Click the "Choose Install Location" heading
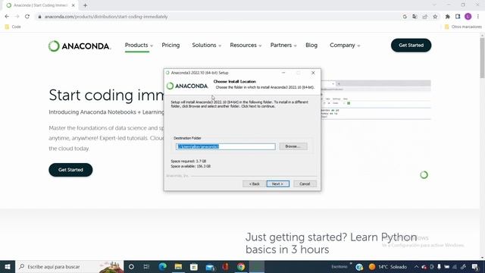485x273 pixels. click(234, 82)
